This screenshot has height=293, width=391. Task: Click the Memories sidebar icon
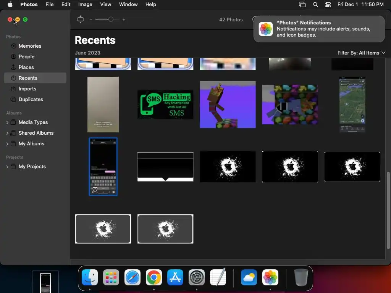tap(13, 46)
